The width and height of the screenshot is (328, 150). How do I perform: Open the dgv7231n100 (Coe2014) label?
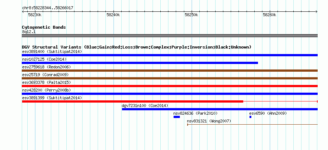(145, 106)
